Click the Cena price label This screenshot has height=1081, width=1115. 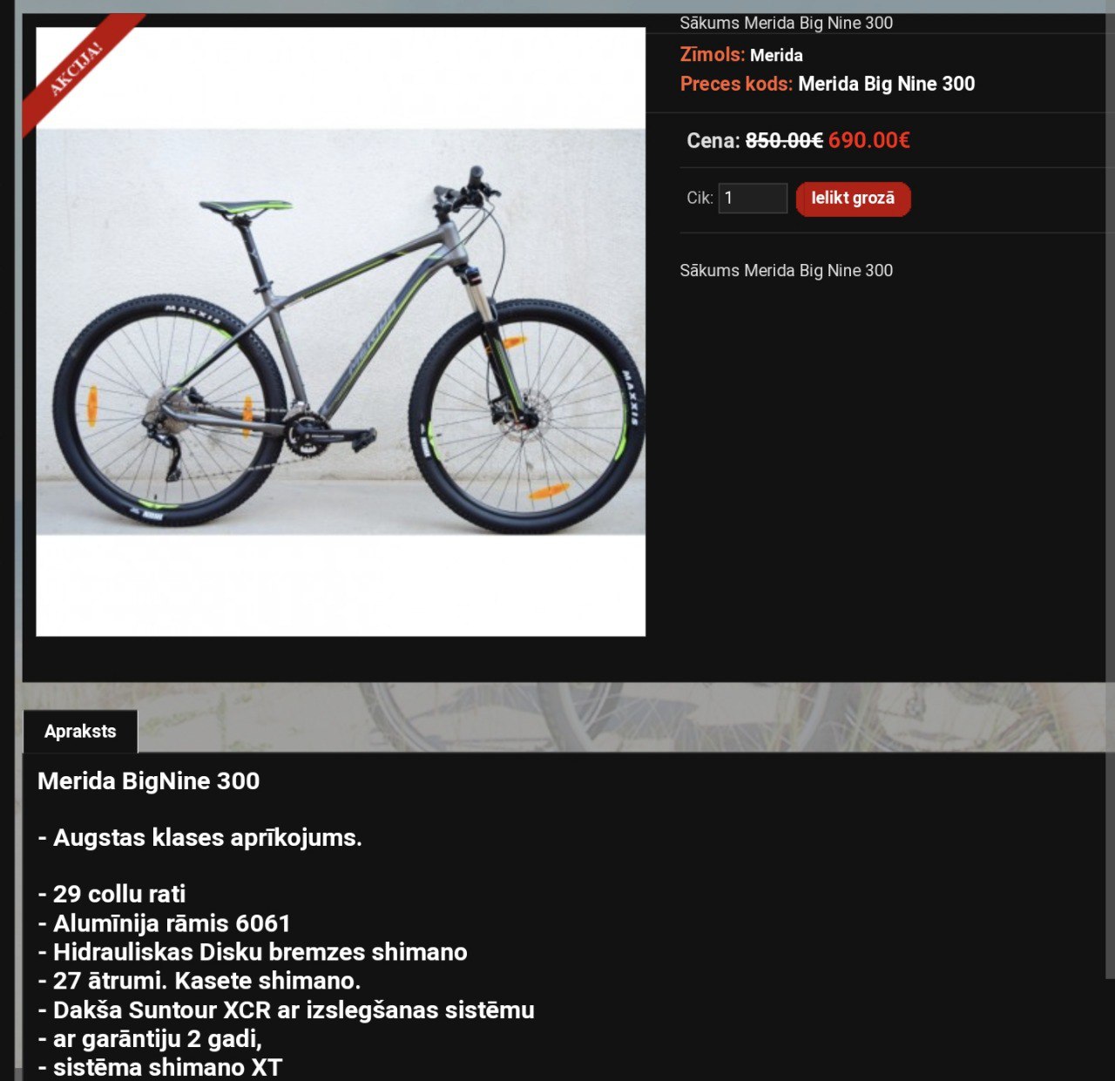coord(713,140)
